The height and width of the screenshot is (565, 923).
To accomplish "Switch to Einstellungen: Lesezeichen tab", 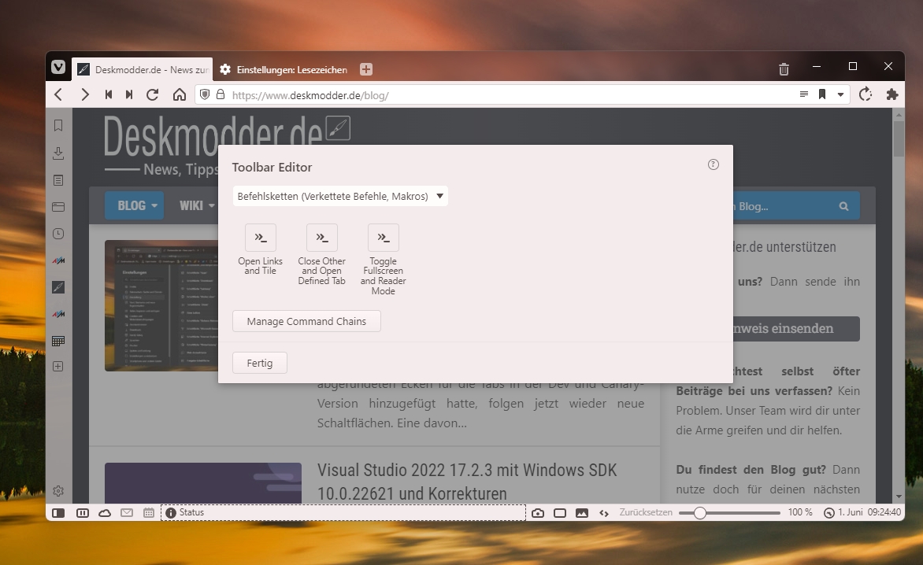I will [x=284, y=69].
